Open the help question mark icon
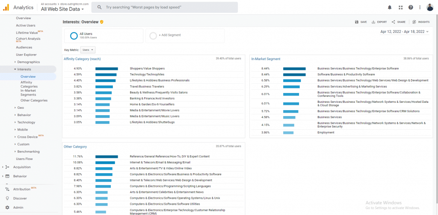 pyautogui.click(x=411, y=8)
